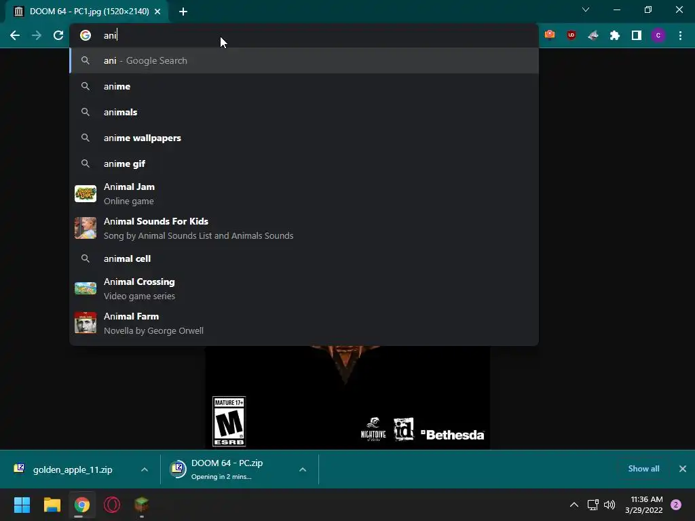Open File Explorer from the taskbar
The width and height of the screenshot is (695, 521).
(x=52, y=505)
